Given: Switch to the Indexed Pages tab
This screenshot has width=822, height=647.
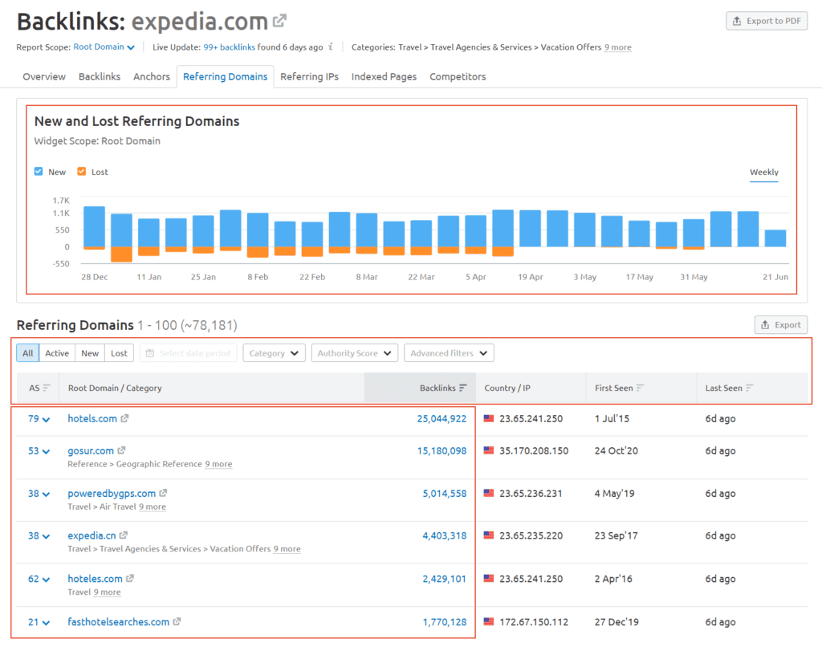Looking at the screenshot, I should (x=384, y=76).
